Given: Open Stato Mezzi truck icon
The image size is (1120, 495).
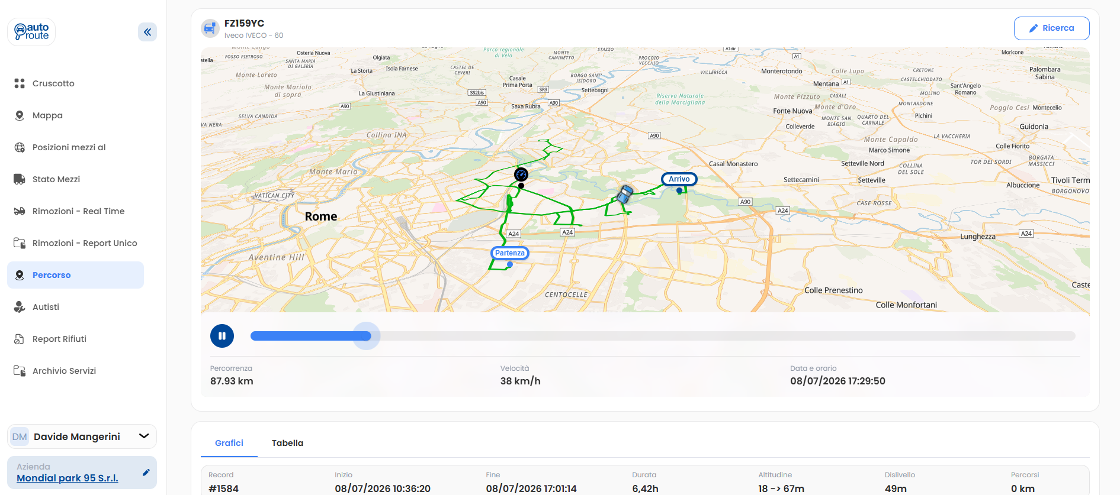Looking at the screenshot, I should [x=20, y=179].
